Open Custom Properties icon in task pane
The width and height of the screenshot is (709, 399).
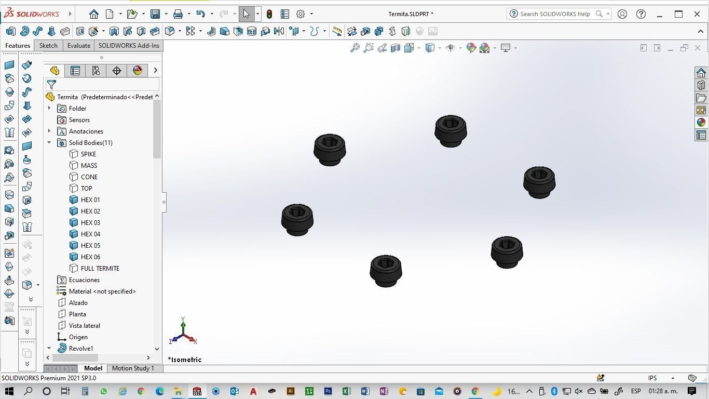(x=701, y=135)
